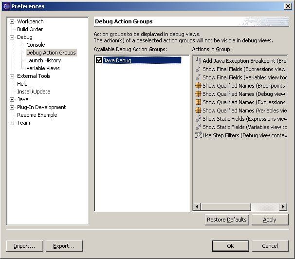Click the Show Final Fields Expressions view icon
Image resolution: width=295 pixels, height=259 pixels.
click(198, 70)
